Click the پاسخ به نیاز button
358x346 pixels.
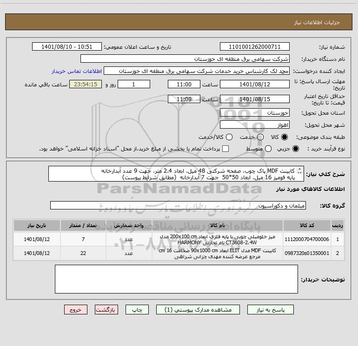[271, 310]
